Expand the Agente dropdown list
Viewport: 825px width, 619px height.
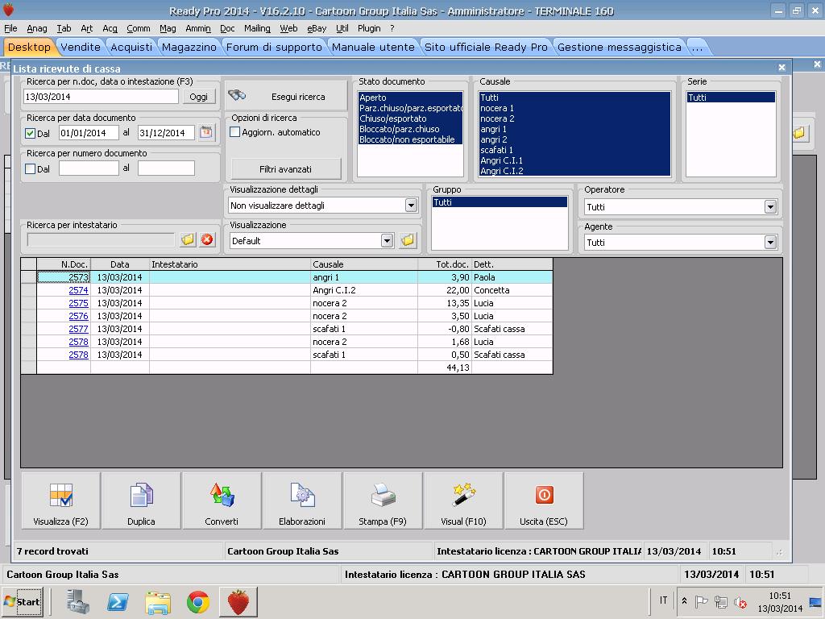point(770,243)
